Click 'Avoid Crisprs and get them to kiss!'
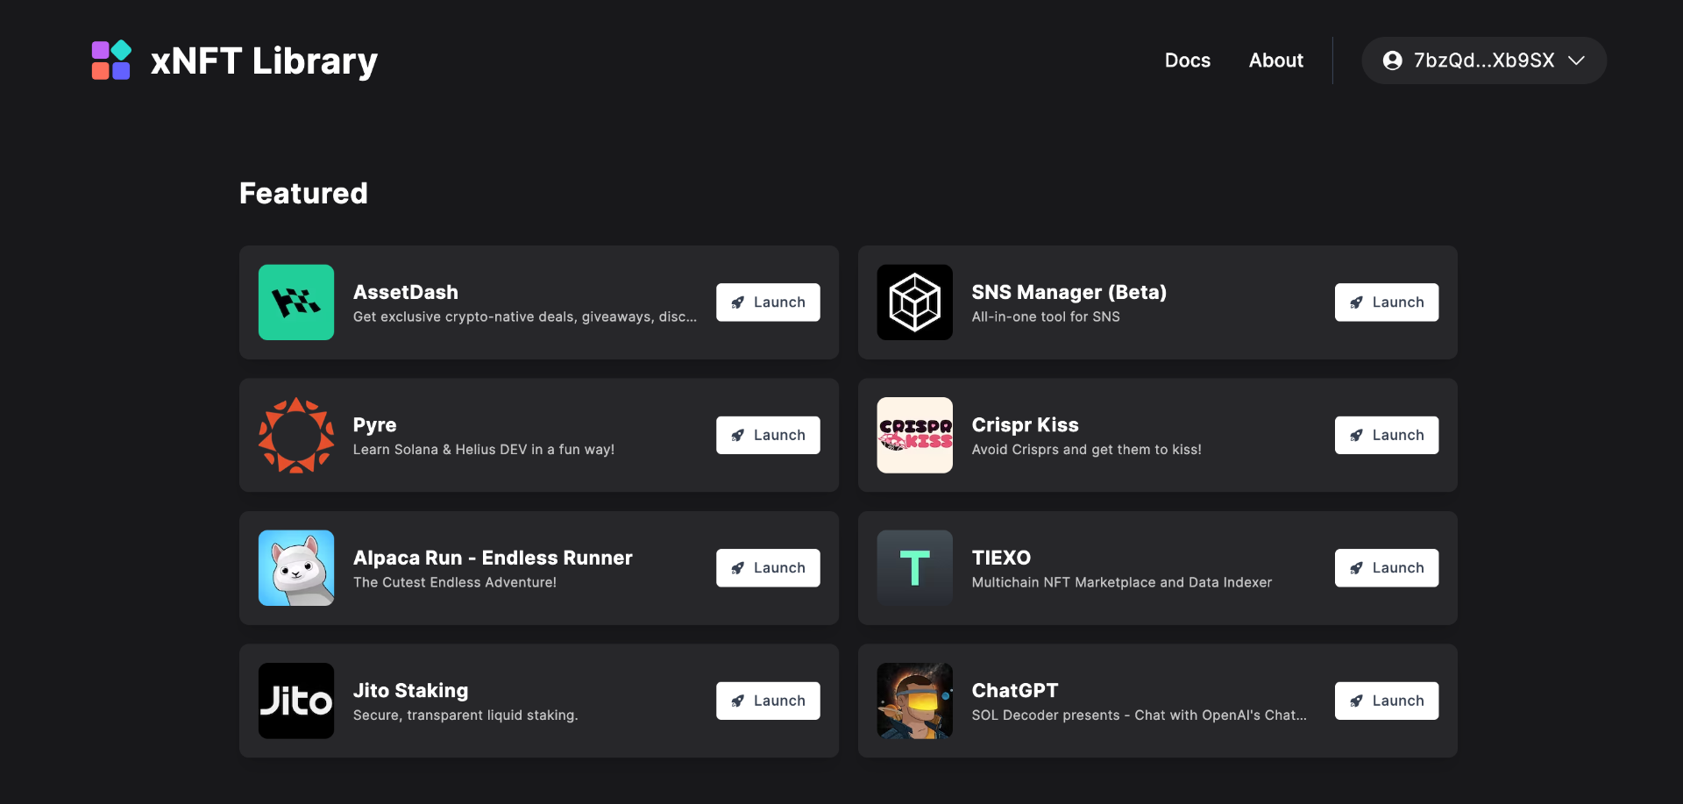The width and height of the screenshot is (1683, 804). pyautogui.click(x=1087, y=450)
